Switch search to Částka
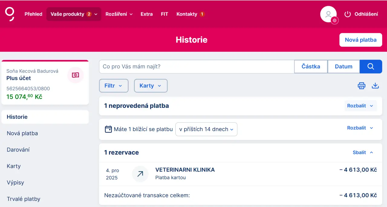This screenshot has width=387, height=207. (x=311, y=67)
